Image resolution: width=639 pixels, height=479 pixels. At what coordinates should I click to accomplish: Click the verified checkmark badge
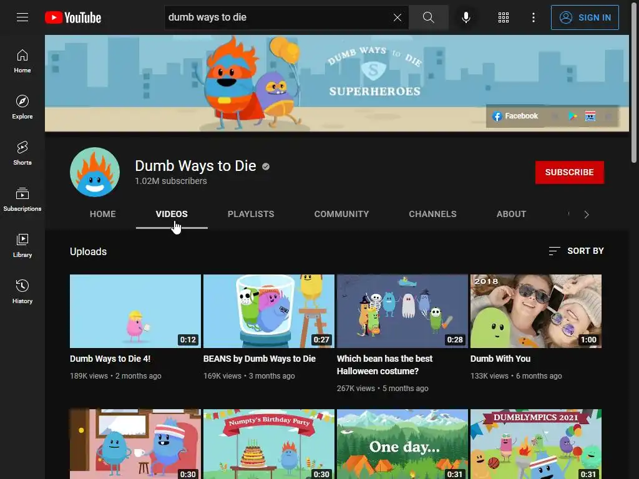pos(266,167)
